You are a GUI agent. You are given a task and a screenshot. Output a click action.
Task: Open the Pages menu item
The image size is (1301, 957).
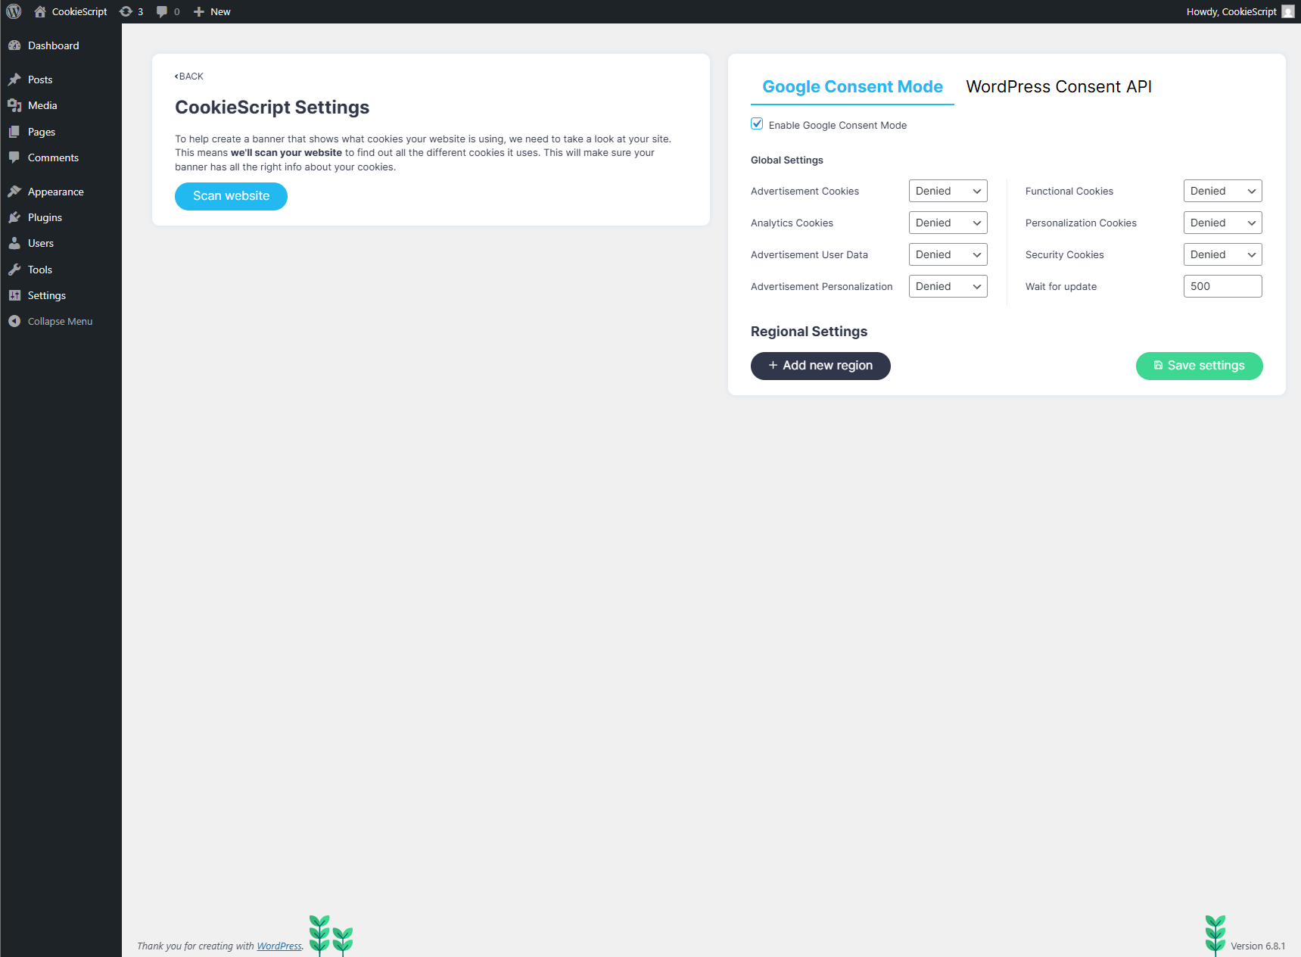click(x=61, y=132)
